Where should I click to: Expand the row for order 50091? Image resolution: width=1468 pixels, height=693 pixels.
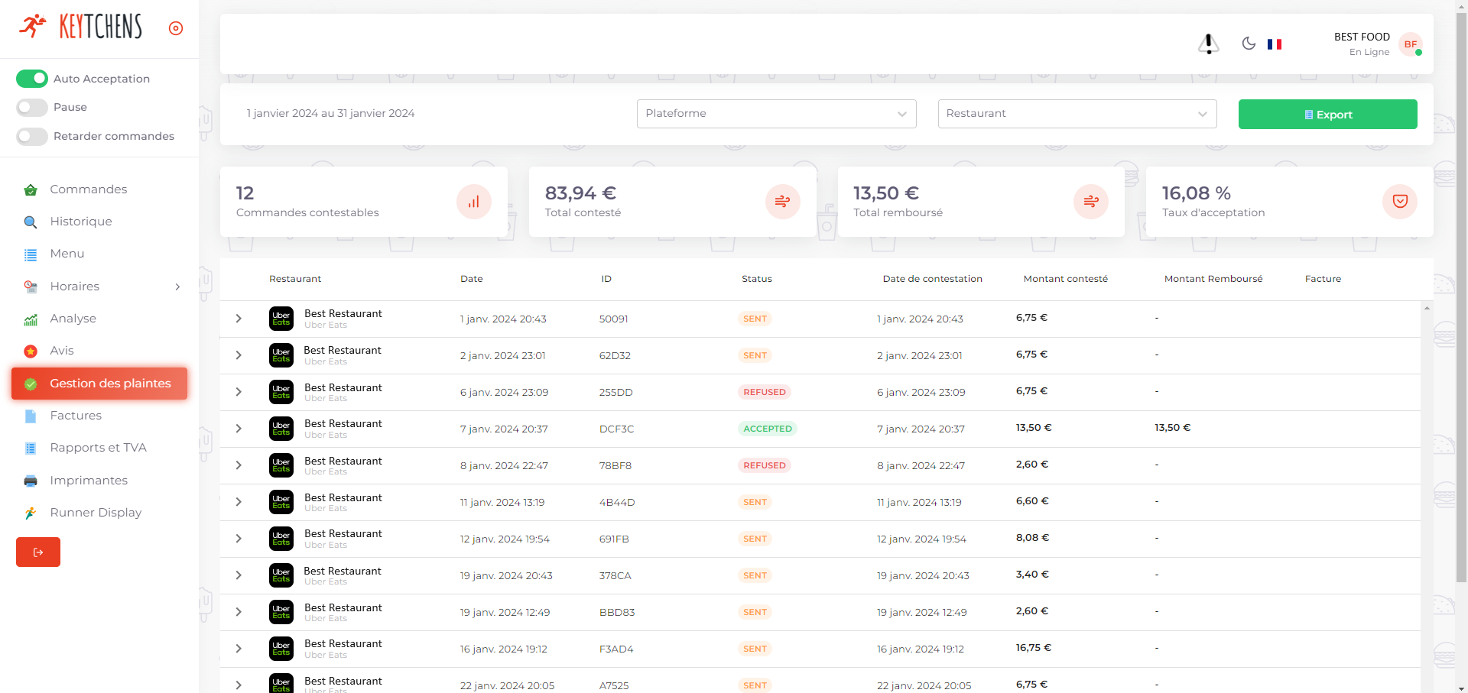tap(239, 319)
